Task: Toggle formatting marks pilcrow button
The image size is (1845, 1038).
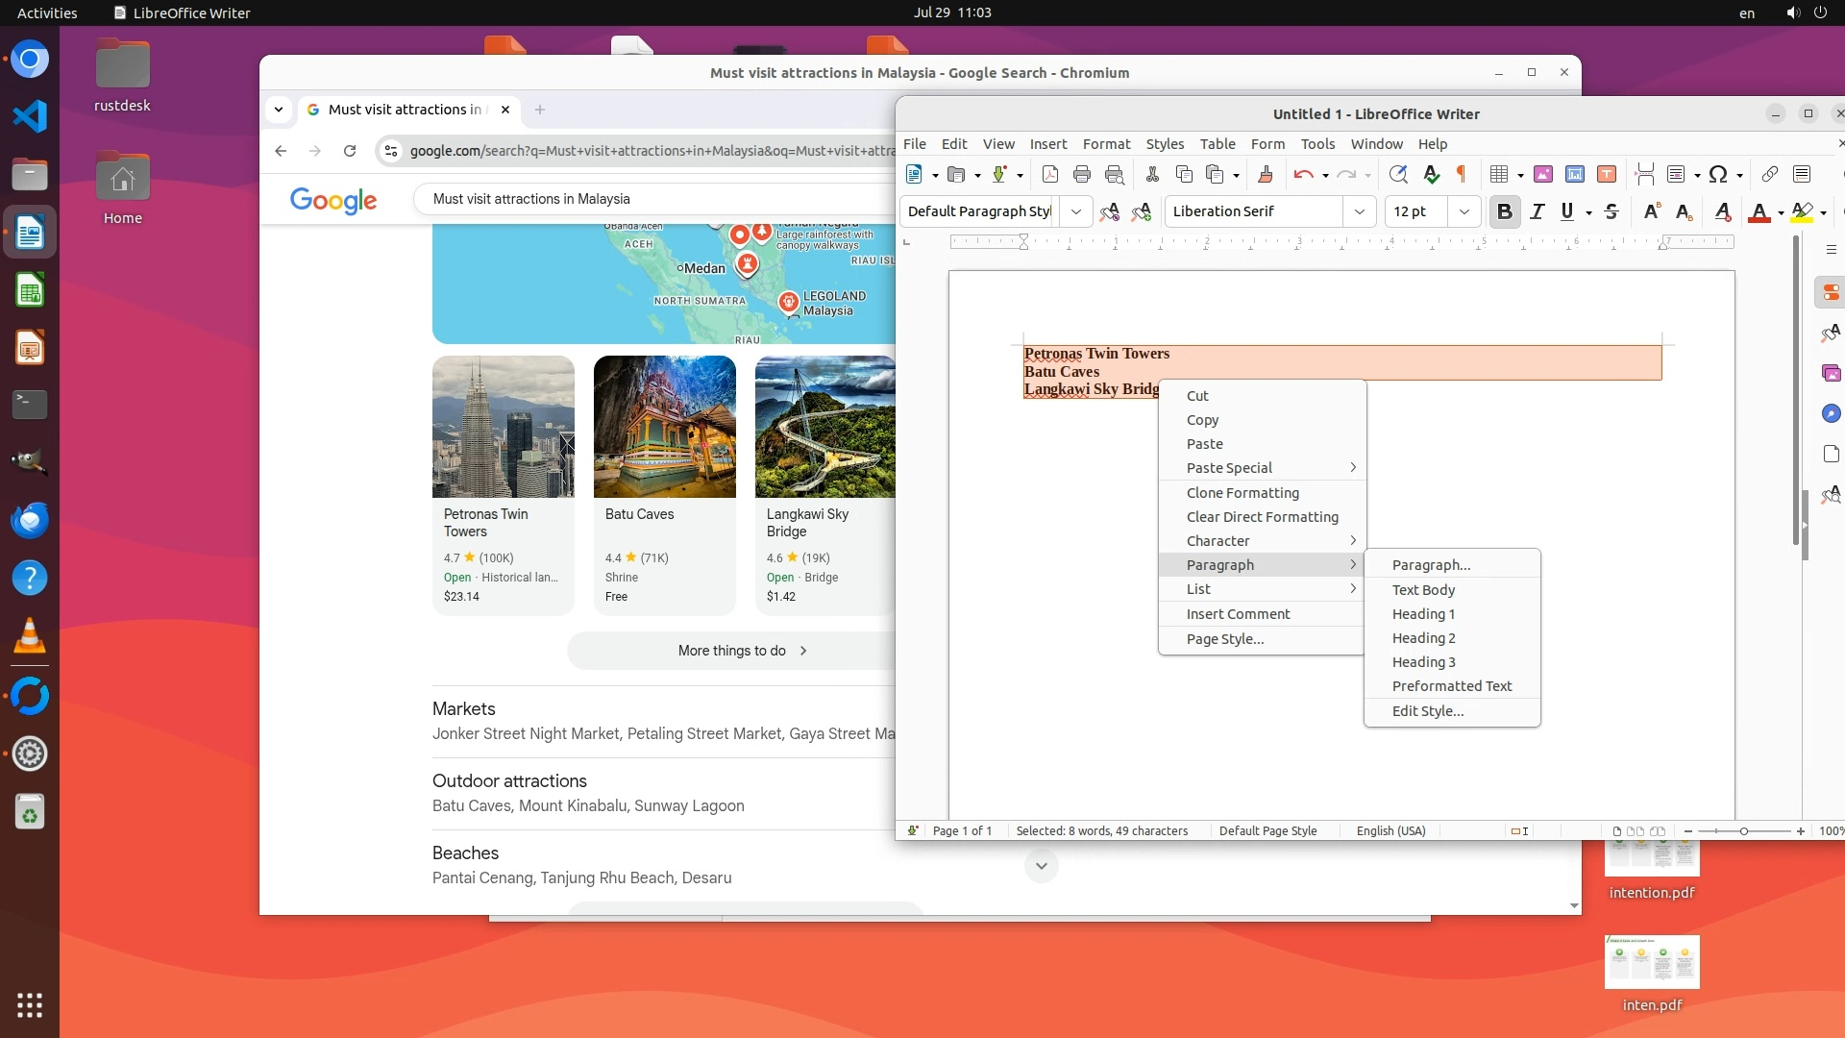Action: (1462, 174)
